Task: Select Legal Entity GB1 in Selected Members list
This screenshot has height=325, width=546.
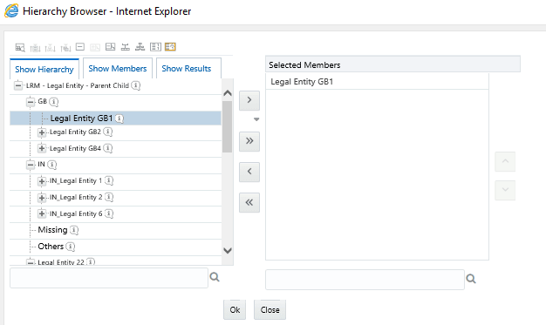Action: coord(377,82)
